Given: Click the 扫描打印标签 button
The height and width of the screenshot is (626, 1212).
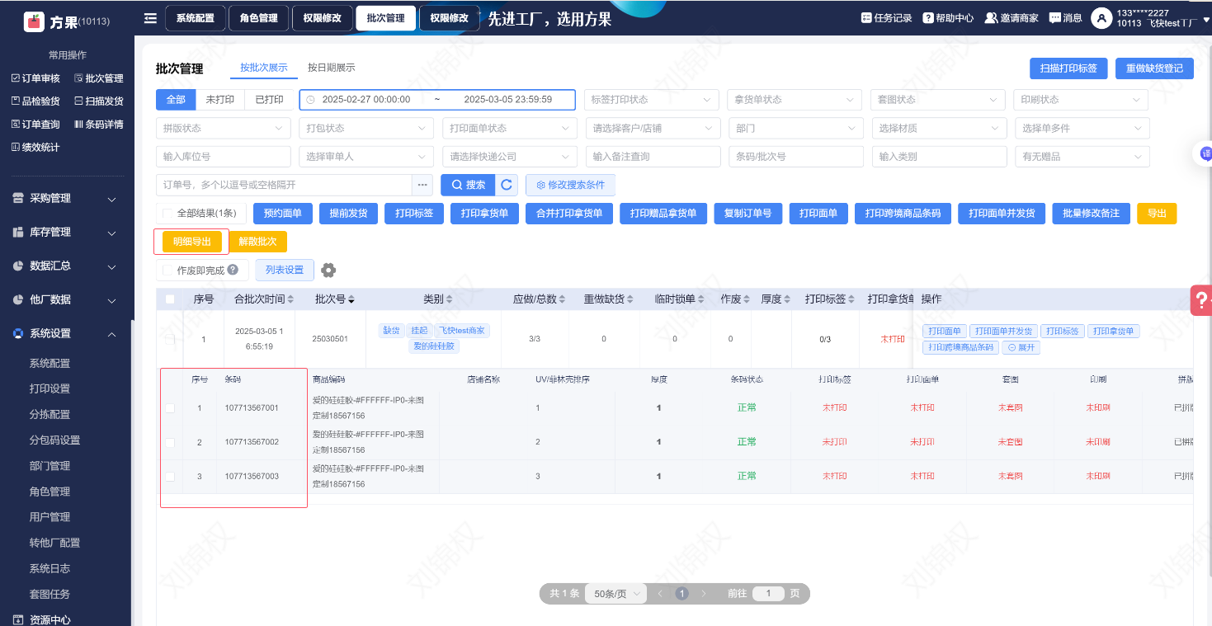Looking at the screenshot, I should pos(1068,68).
